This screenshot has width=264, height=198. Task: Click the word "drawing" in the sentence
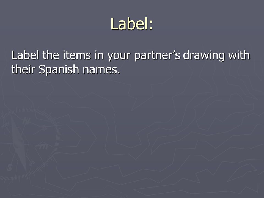point(204,56)
